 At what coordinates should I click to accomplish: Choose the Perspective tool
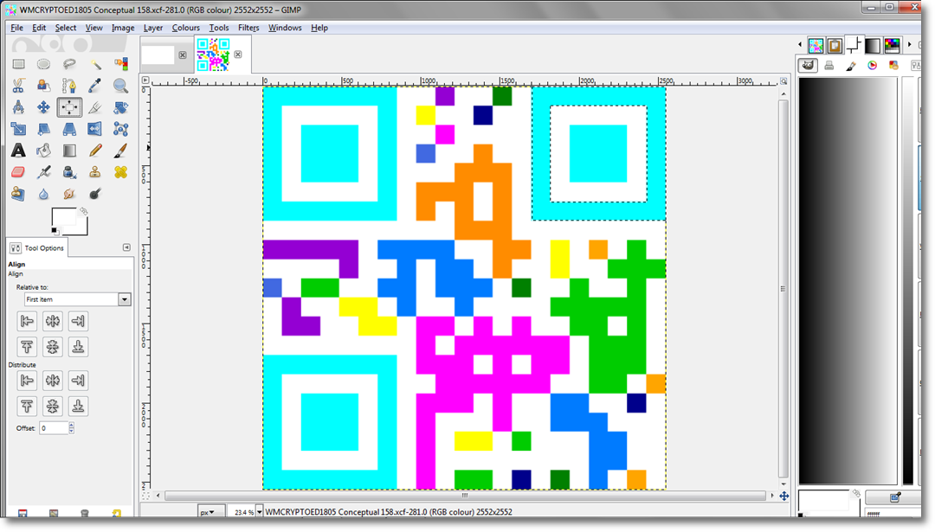click(x=69, y=129)
